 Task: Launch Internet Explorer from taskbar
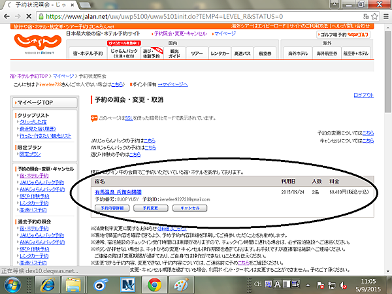tap(48, 285)
